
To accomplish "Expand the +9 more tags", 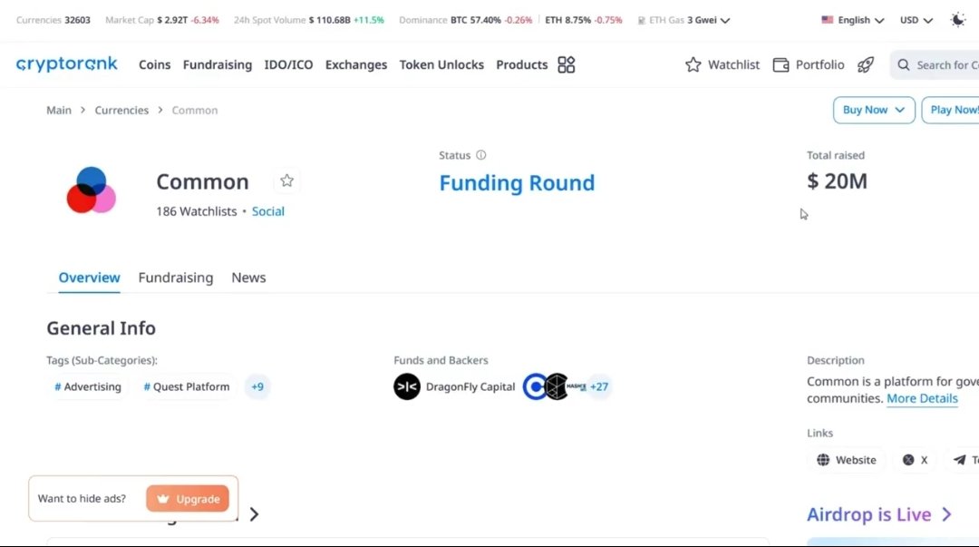I will coord(257,387).
